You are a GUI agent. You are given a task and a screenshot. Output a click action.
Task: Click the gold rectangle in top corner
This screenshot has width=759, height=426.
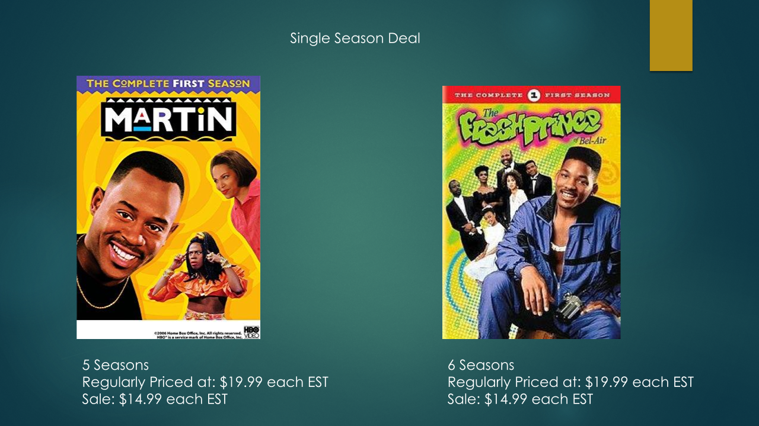pos(671,35)
